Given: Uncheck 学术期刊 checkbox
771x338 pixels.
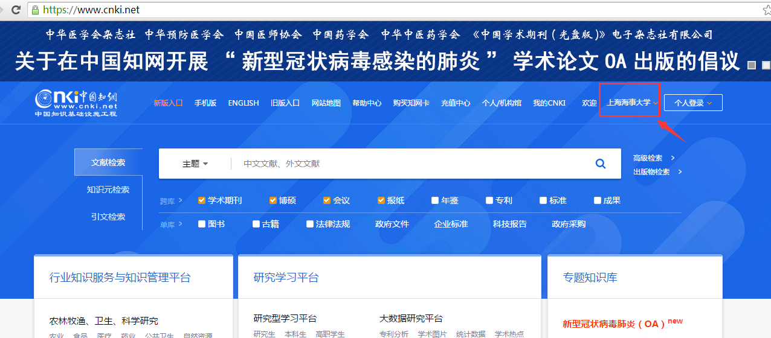Looking at the screenshot, I should point(202,200).
